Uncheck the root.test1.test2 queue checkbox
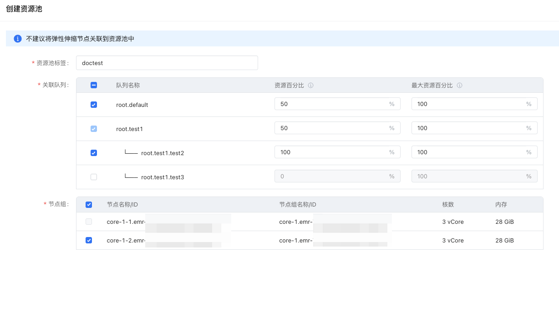This screenshot has width=559, height=313. [94, 153]
